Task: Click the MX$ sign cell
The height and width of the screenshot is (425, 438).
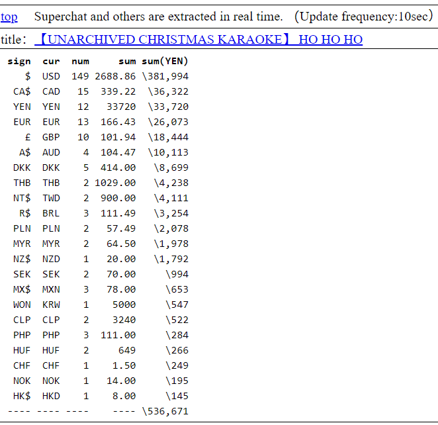Action: pos(22,289)
